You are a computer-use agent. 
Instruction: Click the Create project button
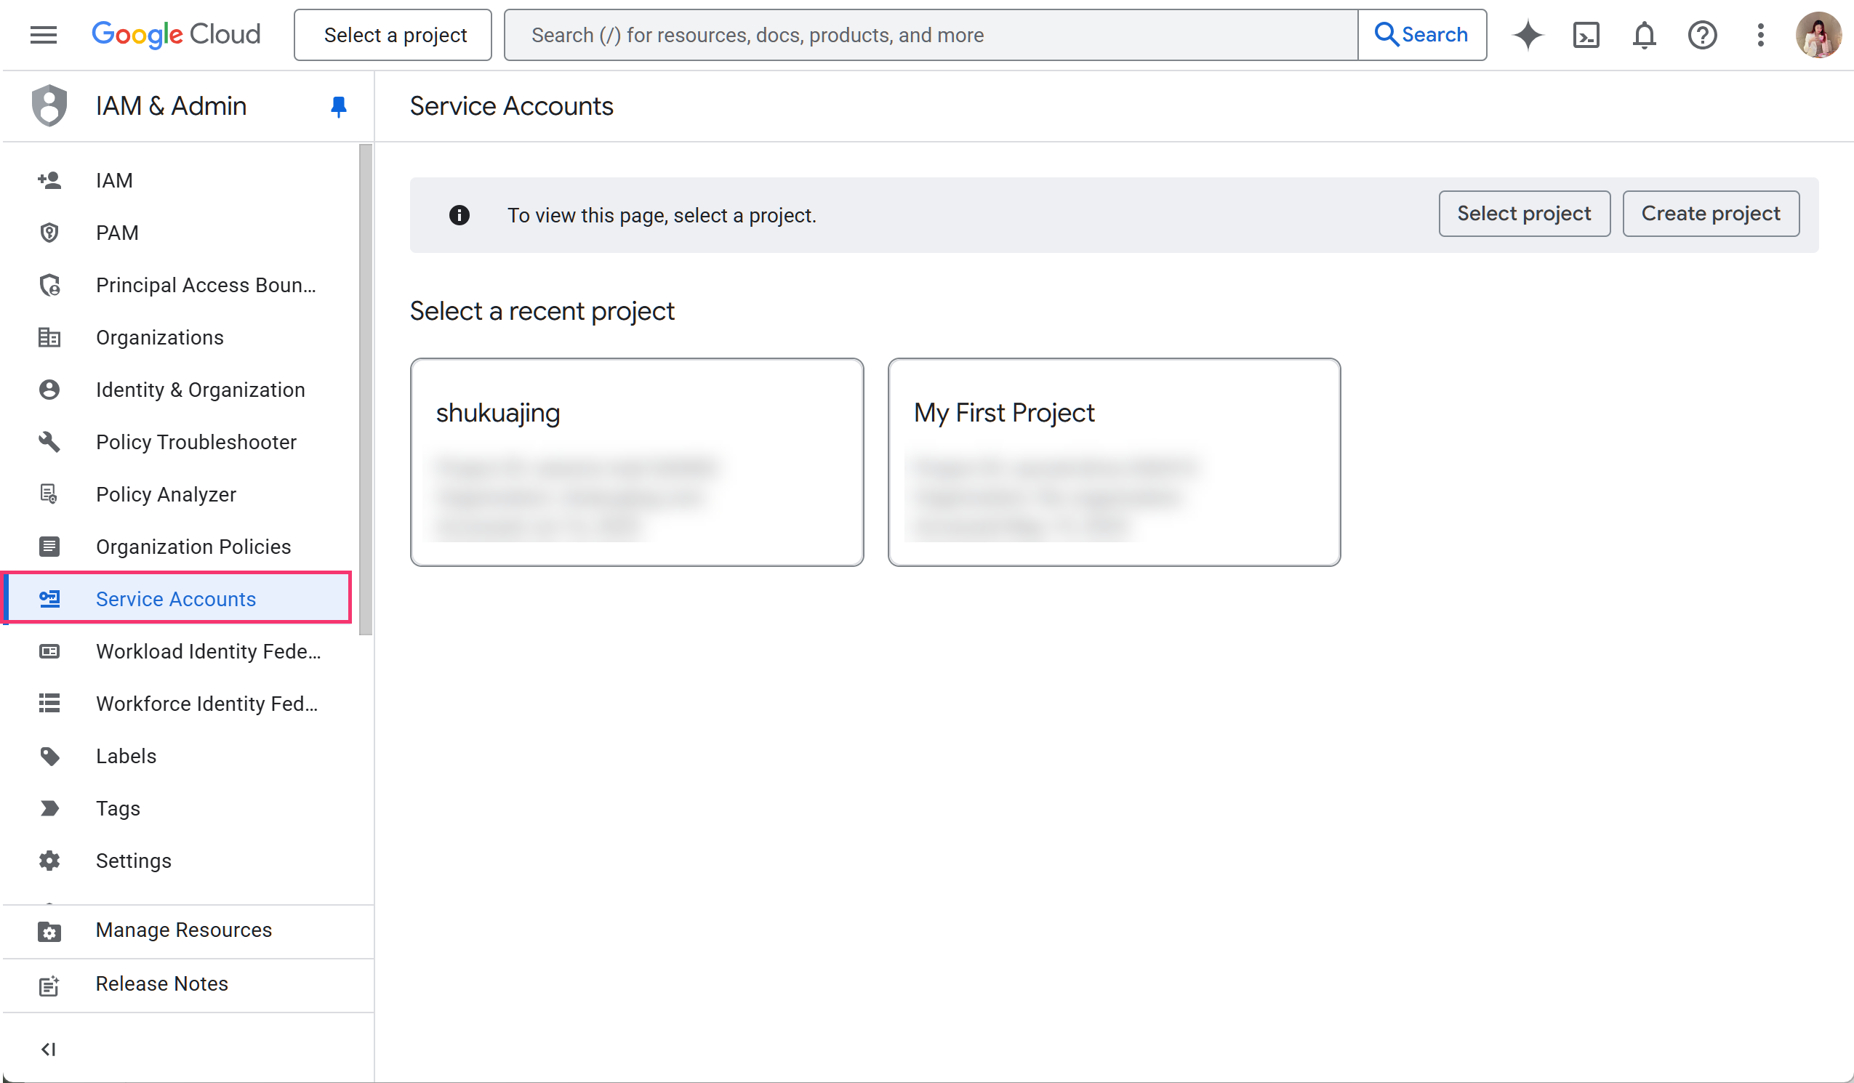pos(1711,214)
